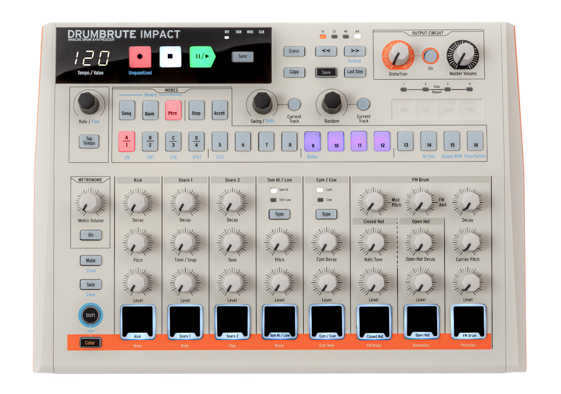561x394 pixels.
Task: Tap the Snare 2 pad
Action: pos(232,322)
